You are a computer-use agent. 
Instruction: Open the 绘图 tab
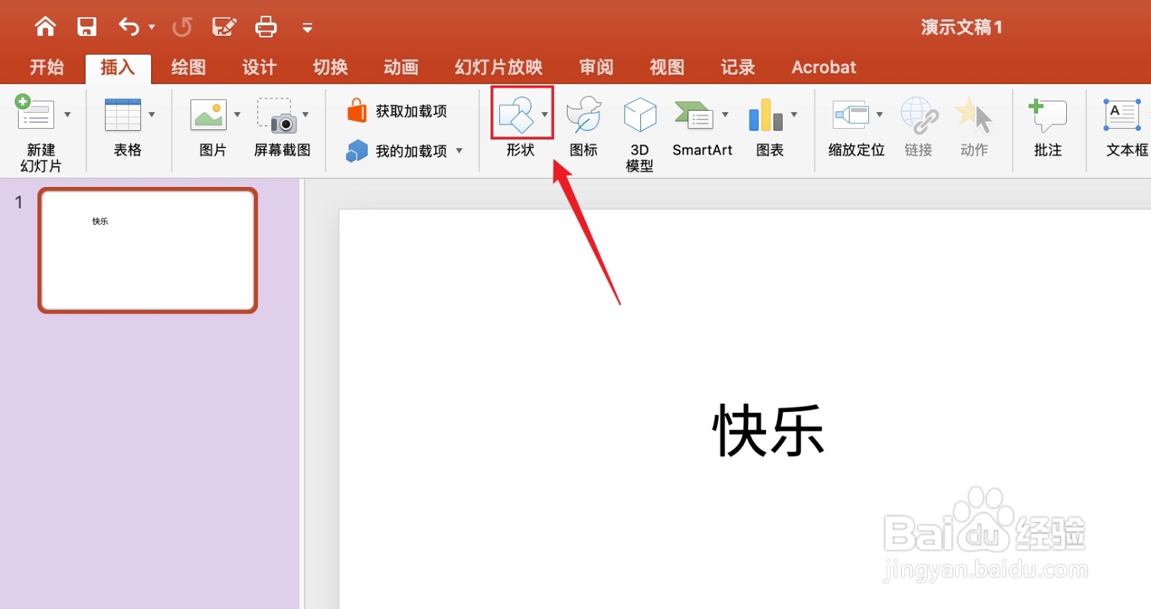(x=188, y=68)
